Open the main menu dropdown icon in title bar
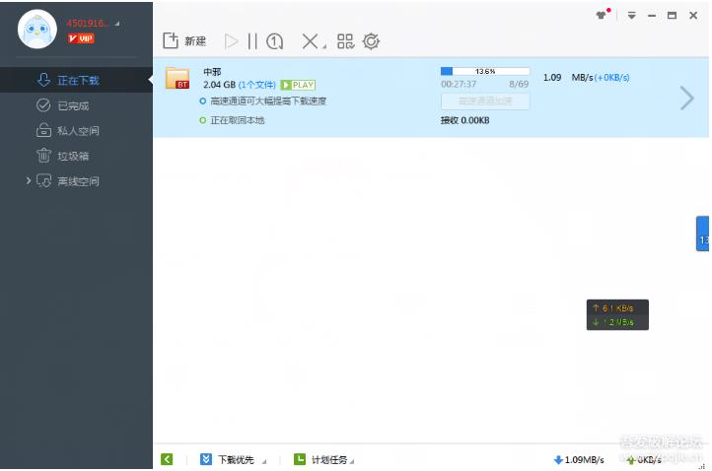 pos(631,16)
